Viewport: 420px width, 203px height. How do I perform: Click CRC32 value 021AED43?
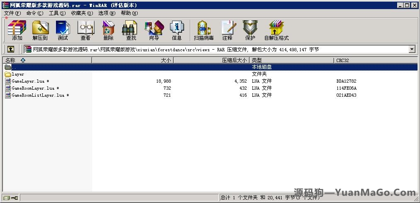tap(346, 95)
